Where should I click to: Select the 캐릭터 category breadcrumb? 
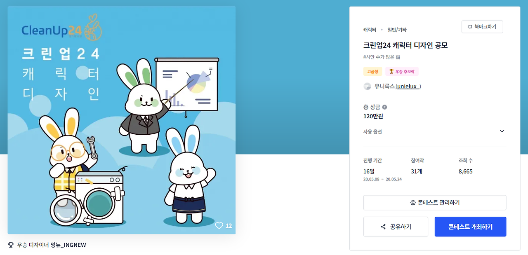pyautogui.click(x=370, y=30)
